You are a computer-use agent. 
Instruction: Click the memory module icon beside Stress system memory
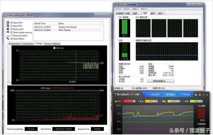click(8, 33)
